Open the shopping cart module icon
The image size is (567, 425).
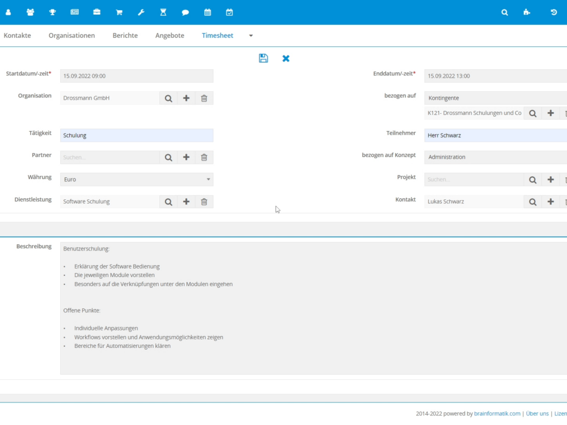click(x=119, y=12)
